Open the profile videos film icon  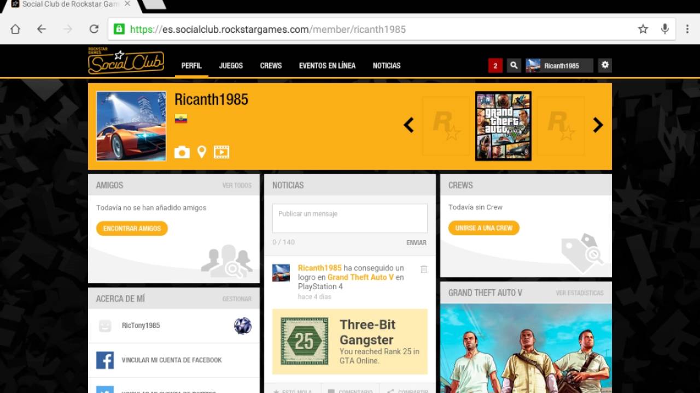pos(221,152)
